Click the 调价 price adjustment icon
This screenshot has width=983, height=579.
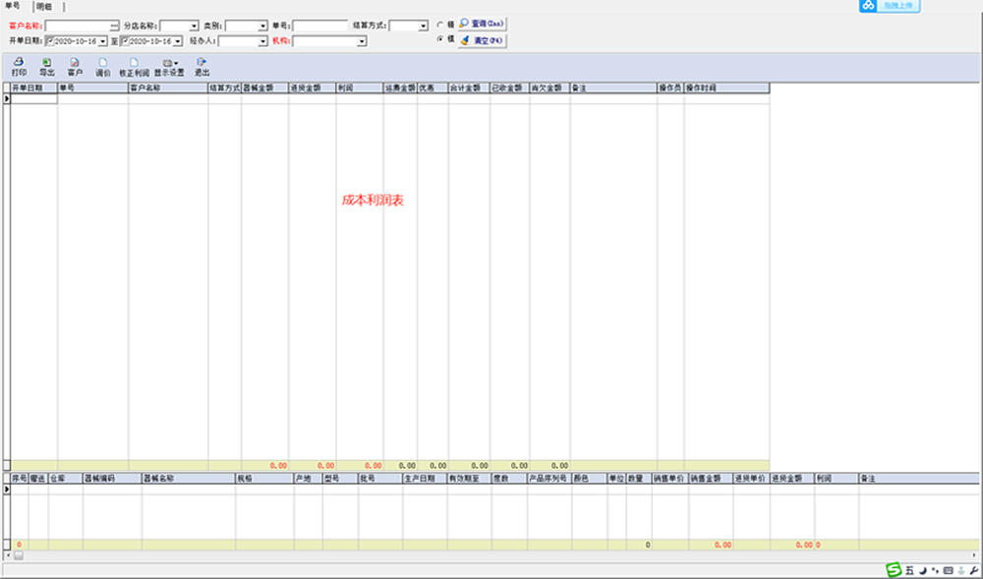(x=103, y=67)
